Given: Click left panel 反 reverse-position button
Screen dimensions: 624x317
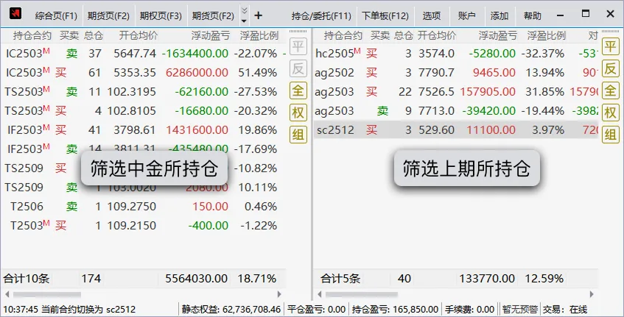Looking at the screenshot, I should tap(298, 68).
